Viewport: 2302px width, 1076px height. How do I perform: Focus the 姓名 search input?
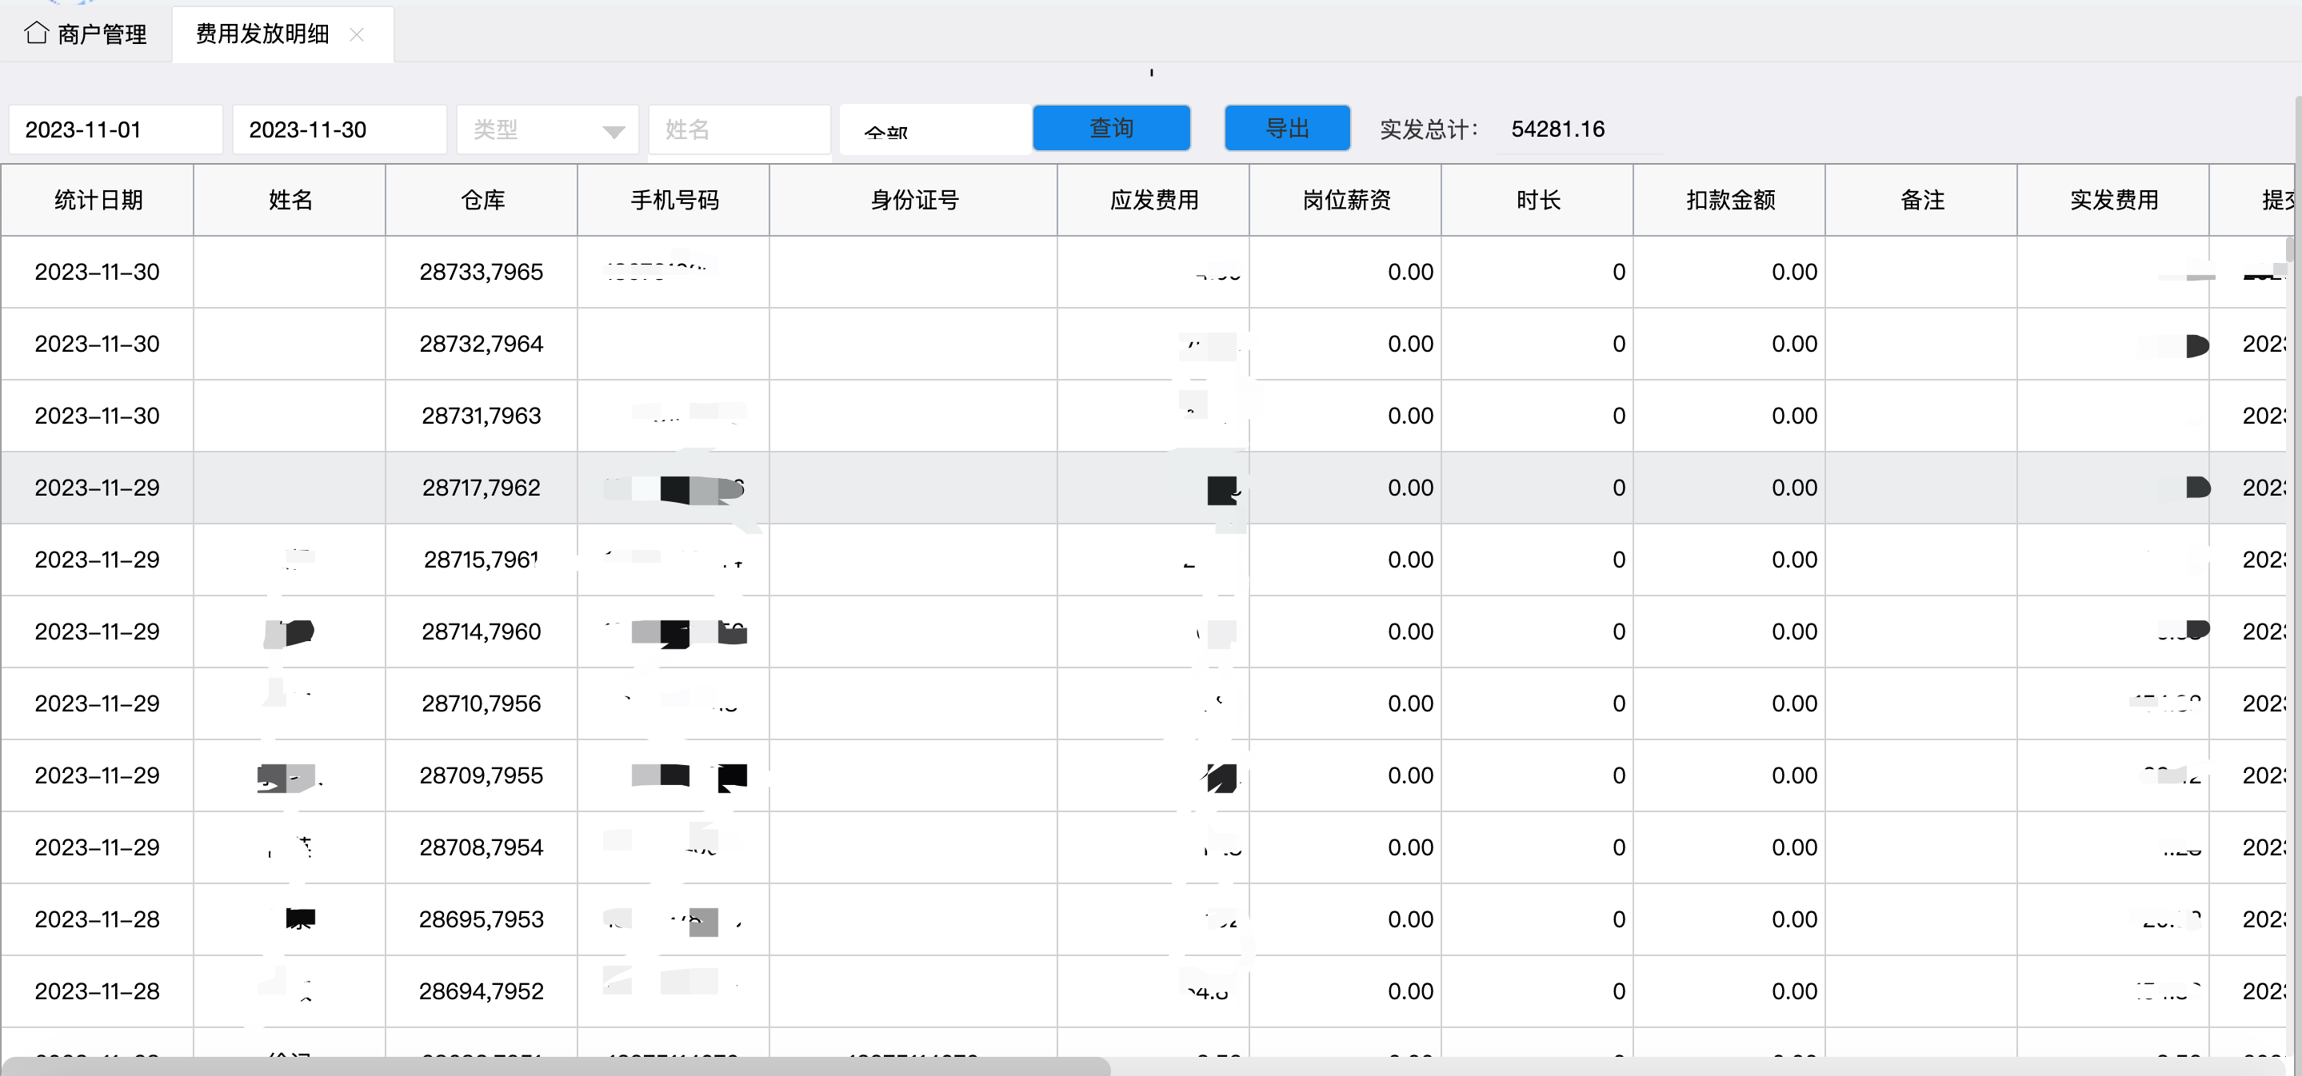[739, 130]
